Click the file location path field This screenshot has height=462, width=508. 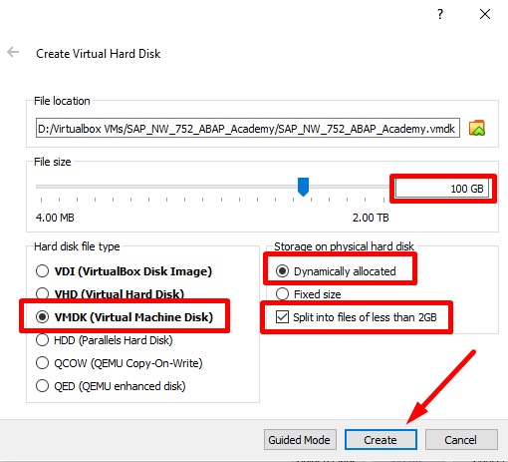click(x=248, y=128)
